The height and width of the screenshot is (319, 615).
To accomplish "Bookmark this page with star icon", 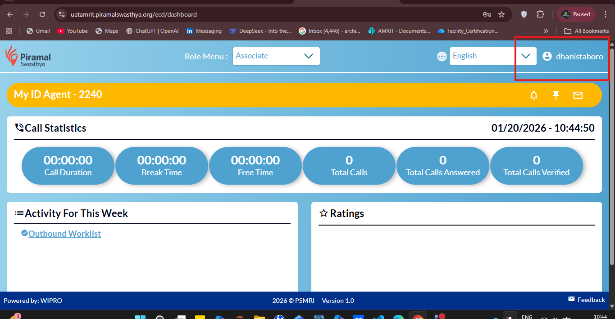I will (501, 14).
